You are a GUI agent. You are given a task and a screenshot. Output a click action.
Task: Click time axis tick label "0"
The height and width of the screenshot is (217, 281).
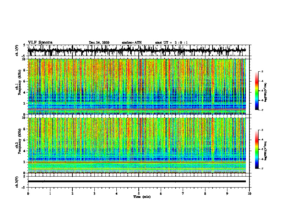point(28,194)
